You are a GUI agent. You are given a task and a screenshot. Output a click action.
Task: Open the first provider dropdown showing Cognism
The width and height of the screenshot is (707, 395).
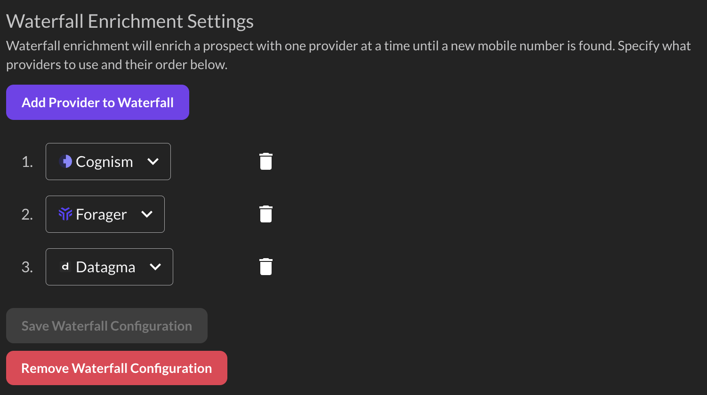108,161
